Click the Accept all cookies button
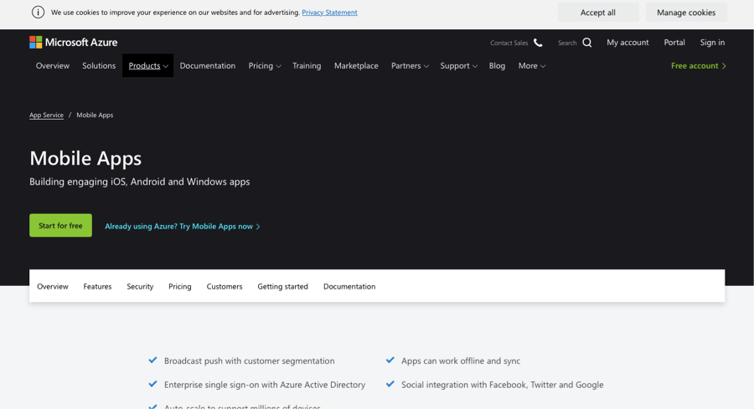Image resolution: width=754 pixels, height=409 pixels. pyautogui.click(x=598, y=13)
